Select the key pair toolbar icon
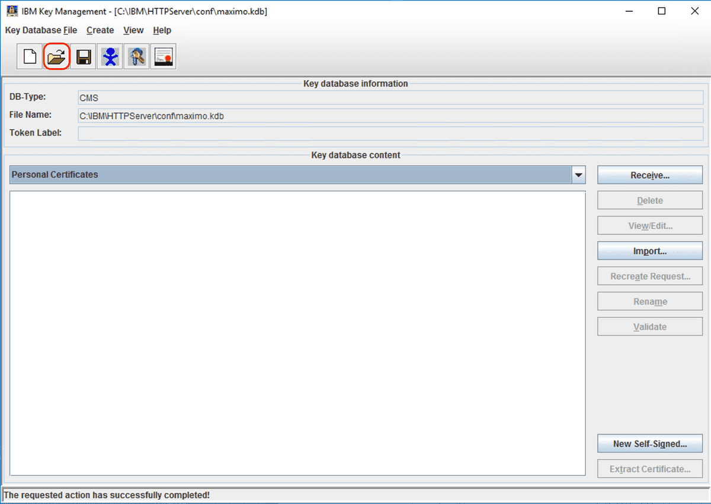Screen dimensions: 711x504 click(136, 56)
